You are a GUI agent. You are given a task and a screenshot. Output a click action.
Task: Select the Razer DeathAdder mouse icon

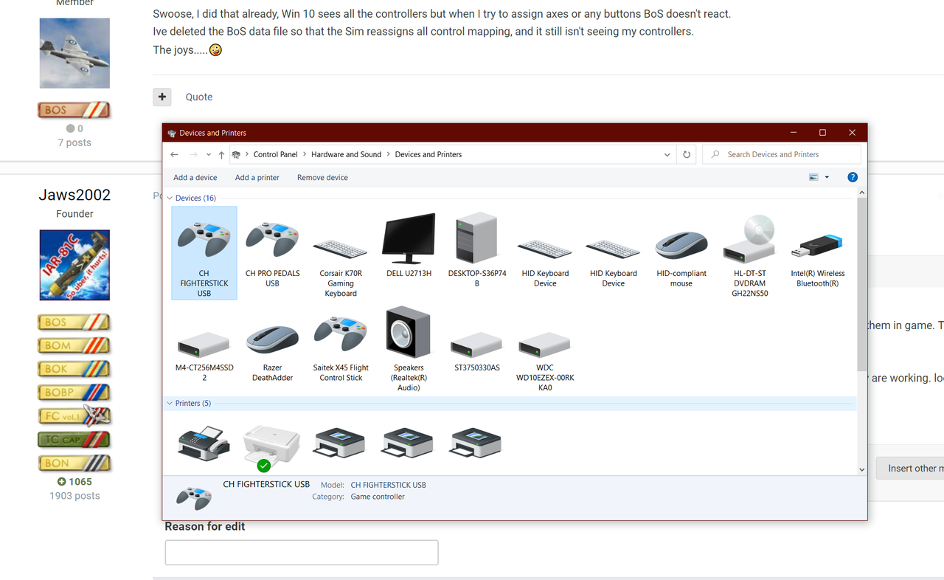(x=272, y=339)
